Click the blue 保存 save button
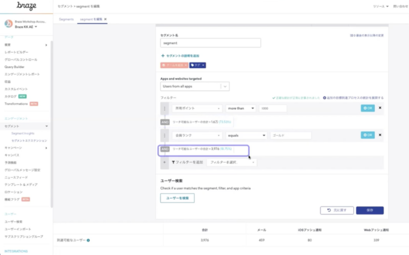The height and width of the screenshot is (255, 409). [370, 210]
